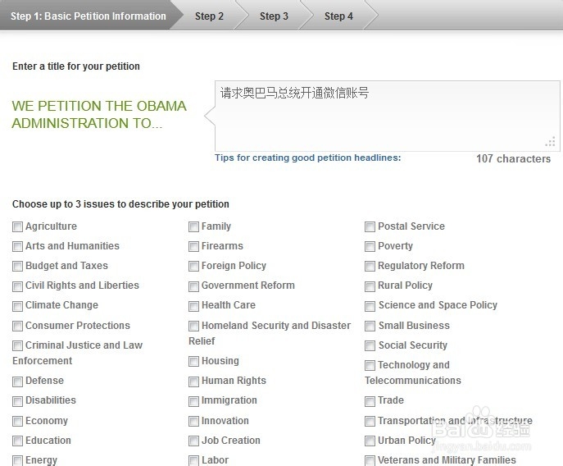The width and height of the screenshot is (563, 466).
Task: Grab the text area resize handle
Action: (551, 142)
